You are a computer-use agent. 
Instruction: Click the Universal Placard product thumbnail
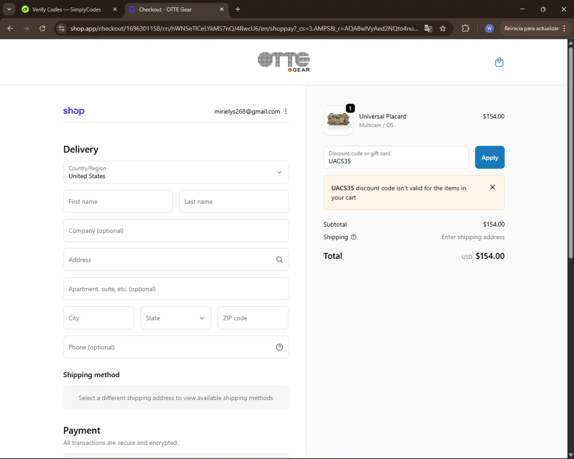click(338, 120)
